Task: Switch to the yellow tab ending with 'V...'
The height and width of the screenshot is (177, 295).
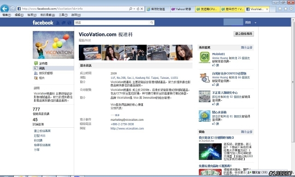Action: pos(232,9)
